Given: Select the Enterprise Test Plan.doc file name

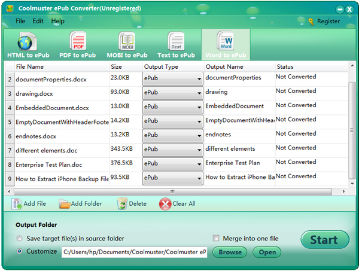Looking at the screenshot, I should click(49, 165).
